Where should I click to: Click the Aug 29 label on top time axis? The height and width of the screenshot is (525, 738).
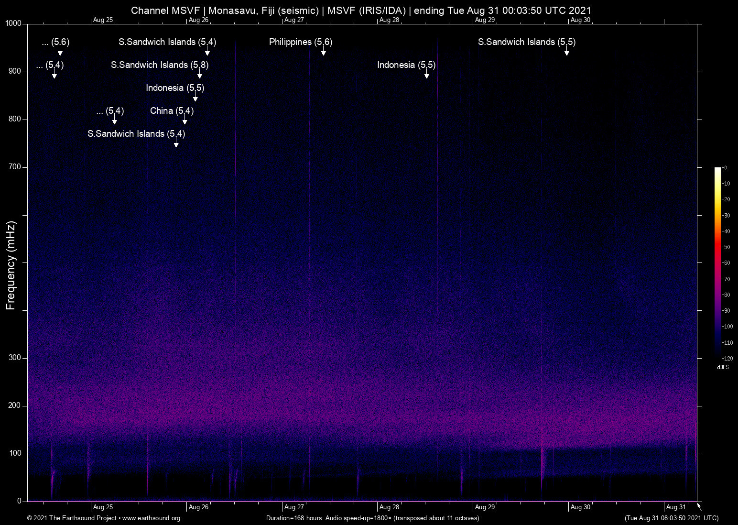tap(485, 20)
